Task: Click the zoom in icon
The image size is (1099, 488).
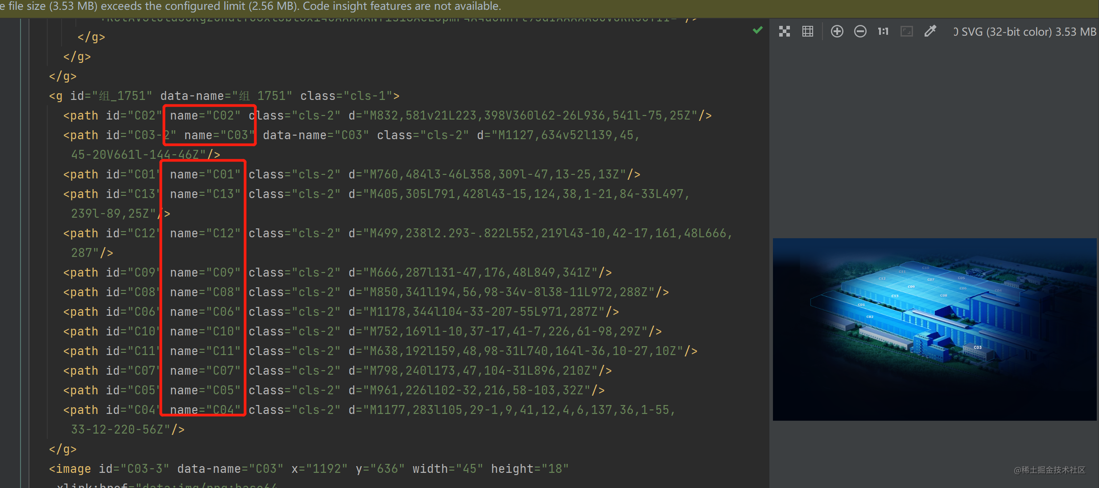Action: click(837, 31)
